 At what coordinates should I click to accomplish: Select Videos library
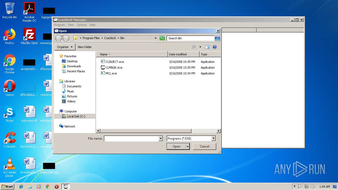point(69,101)
